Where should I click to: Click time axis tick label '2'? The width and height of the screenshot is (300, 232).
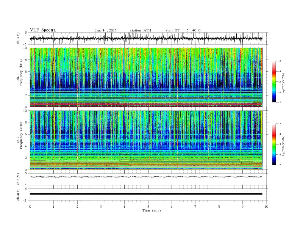point(77,207)
